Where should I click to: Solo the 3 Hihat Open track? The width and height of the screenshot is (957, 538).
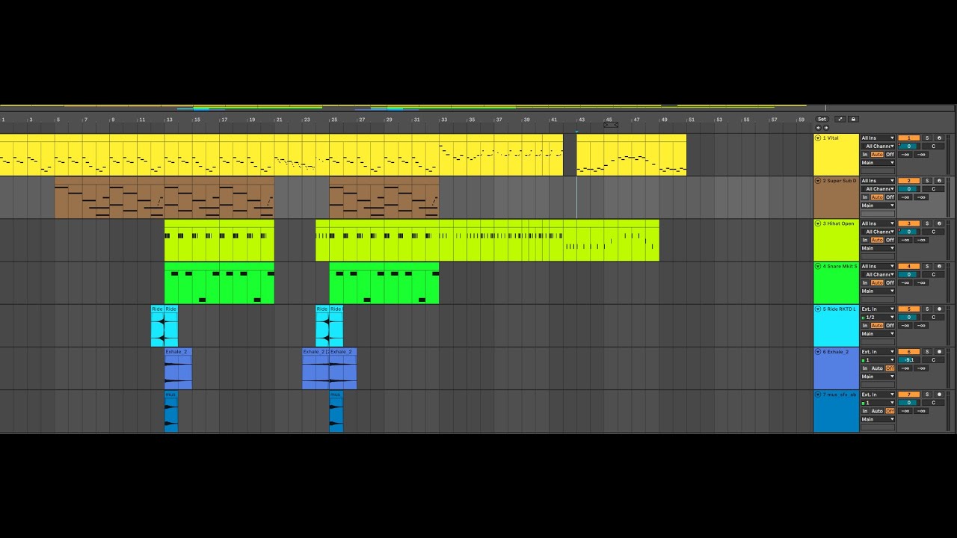(x=927, y=223)
